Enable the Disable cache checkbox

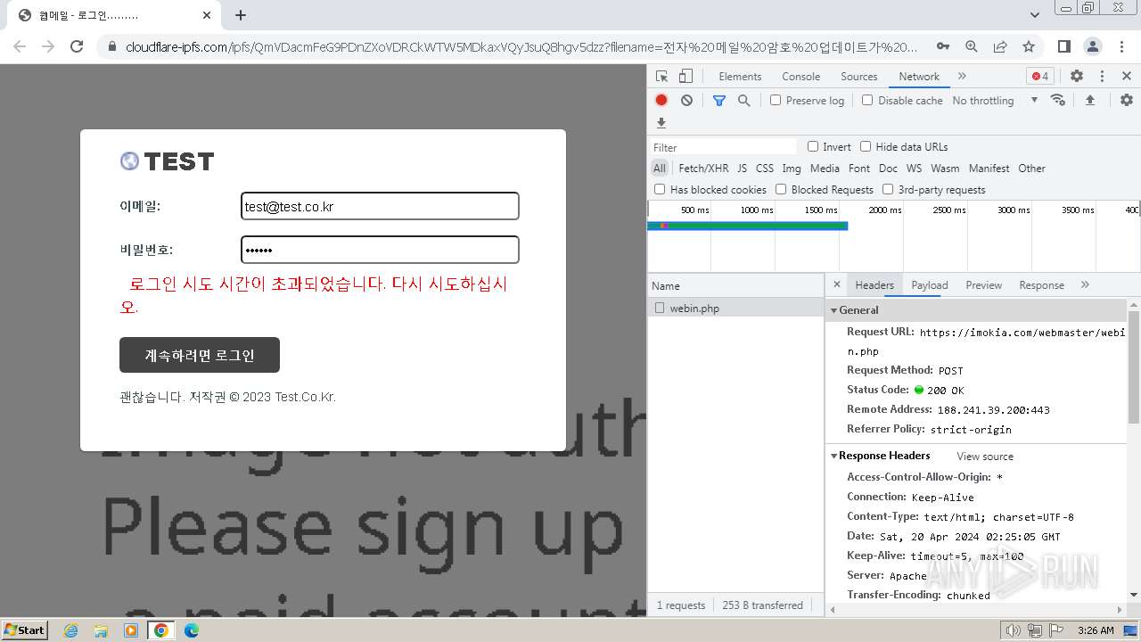(867, 101)
